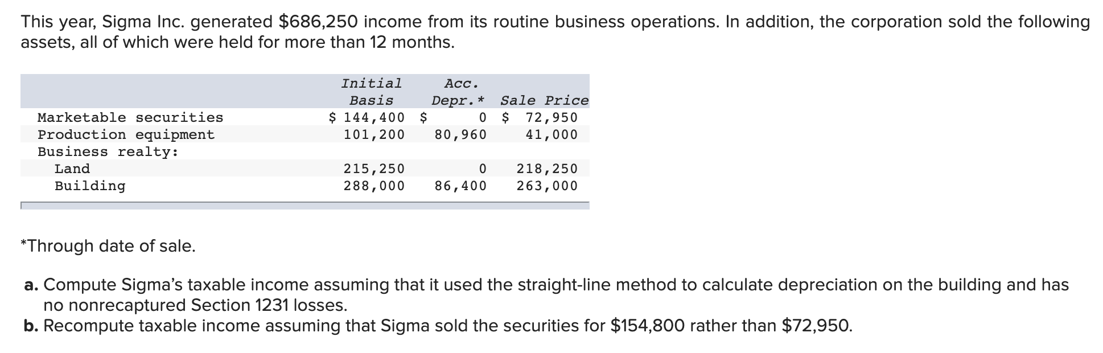Screen dimensions: 1103x353
Task: Click the 86,400 building depreciation value
Action: 461,186
